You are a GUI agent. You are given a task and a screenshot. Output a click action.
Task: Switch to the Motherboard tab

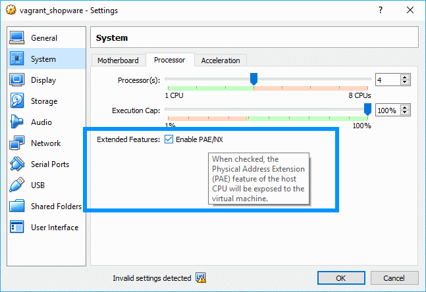(x=118, y=61)
